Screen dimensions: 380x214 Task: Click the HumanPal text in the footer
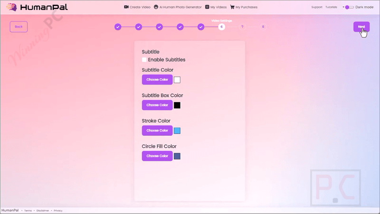10,210
